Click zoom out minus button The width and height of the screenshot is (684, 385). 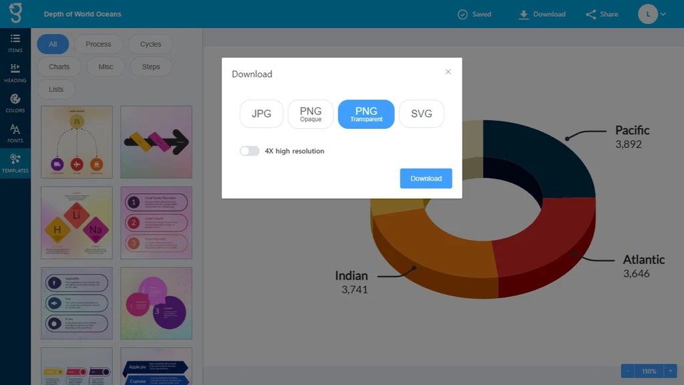tap(627, 371)
